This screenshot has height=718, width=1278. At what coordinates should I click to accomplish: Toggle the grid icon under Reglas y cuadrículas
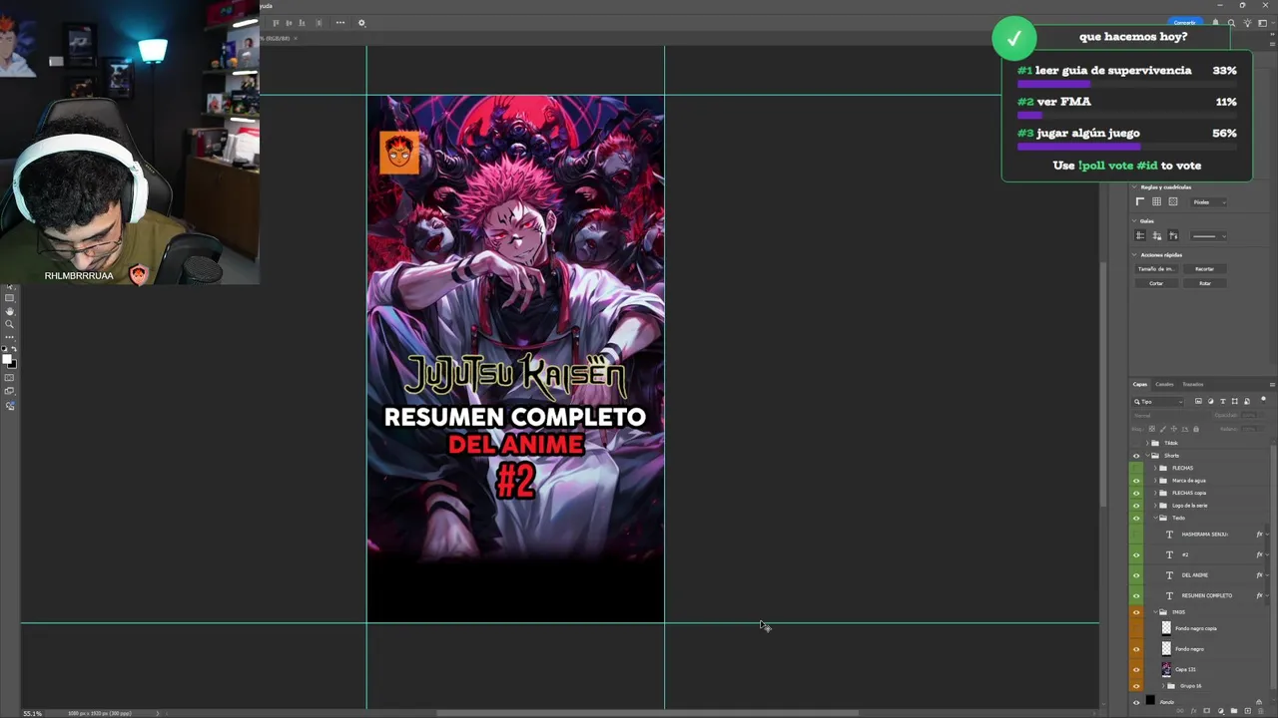[1156, 201]
